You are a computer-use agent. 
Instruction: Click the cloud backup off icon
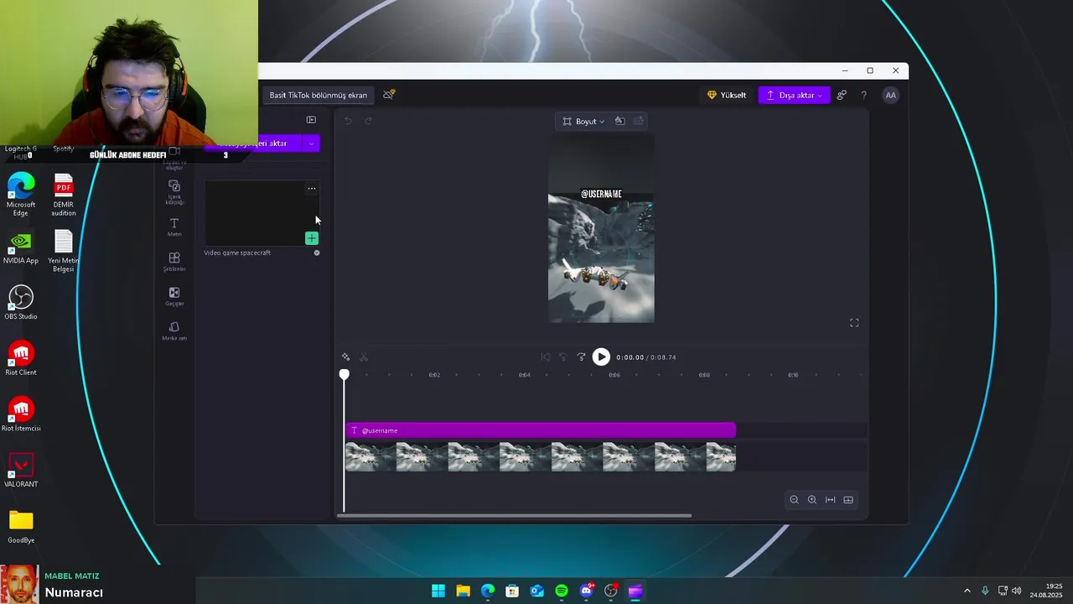click(x=388, y=95)
